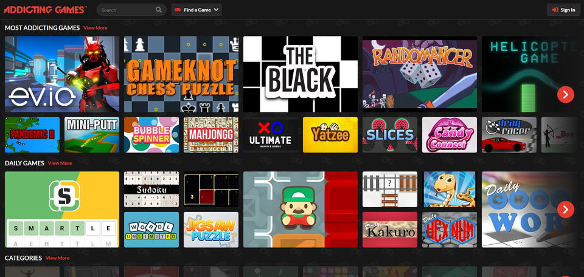Open the Jigsaw Puzzle game tile
Screen dimensions: 584x277
point(211,230)
